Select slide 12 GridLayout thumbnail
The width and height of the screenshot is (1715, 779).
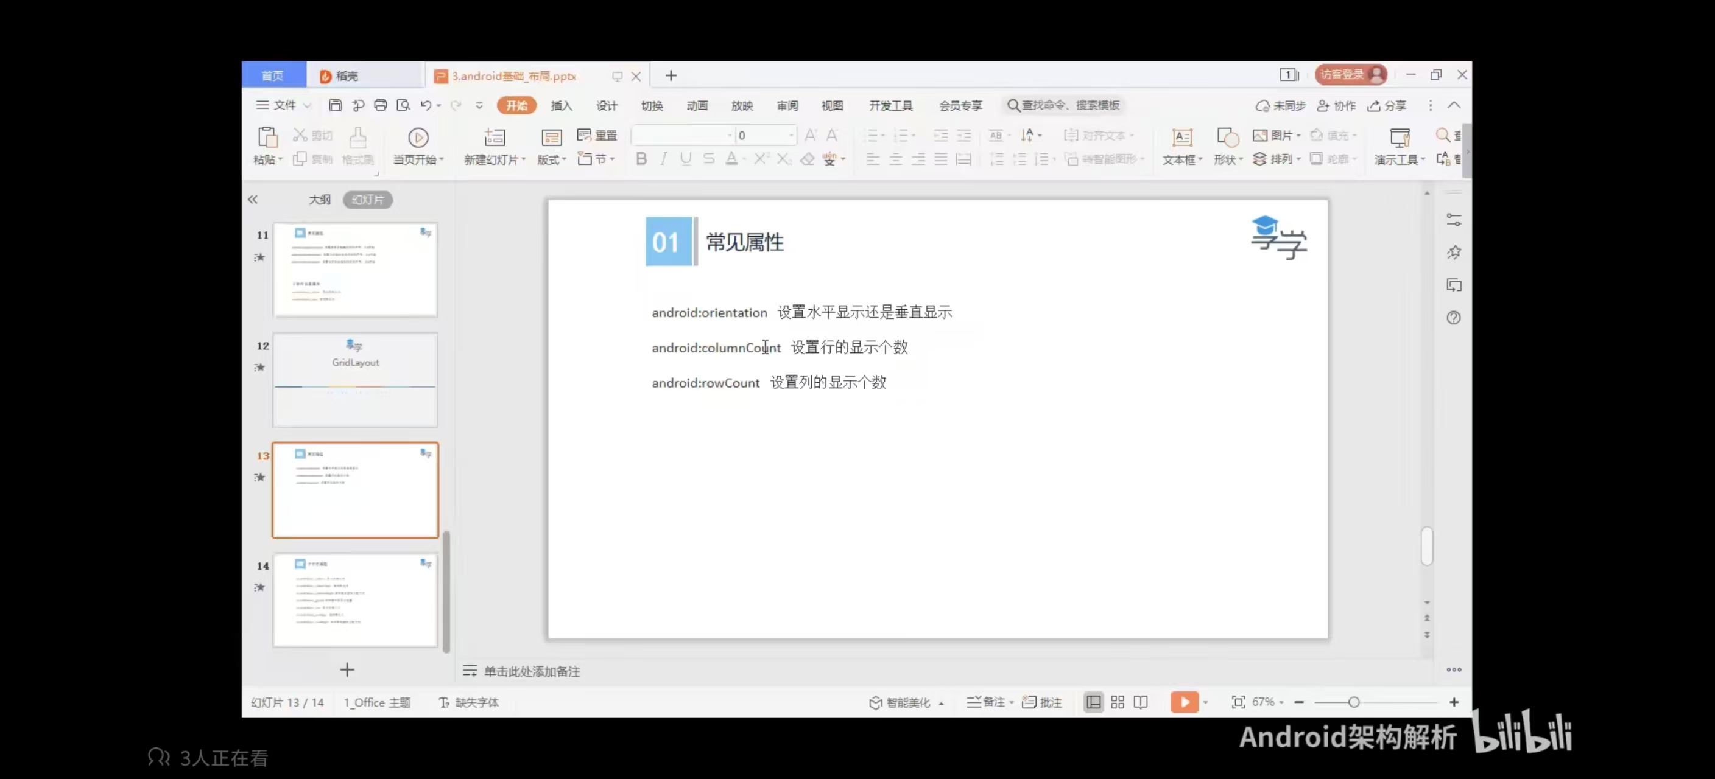[x=355, y=380]
